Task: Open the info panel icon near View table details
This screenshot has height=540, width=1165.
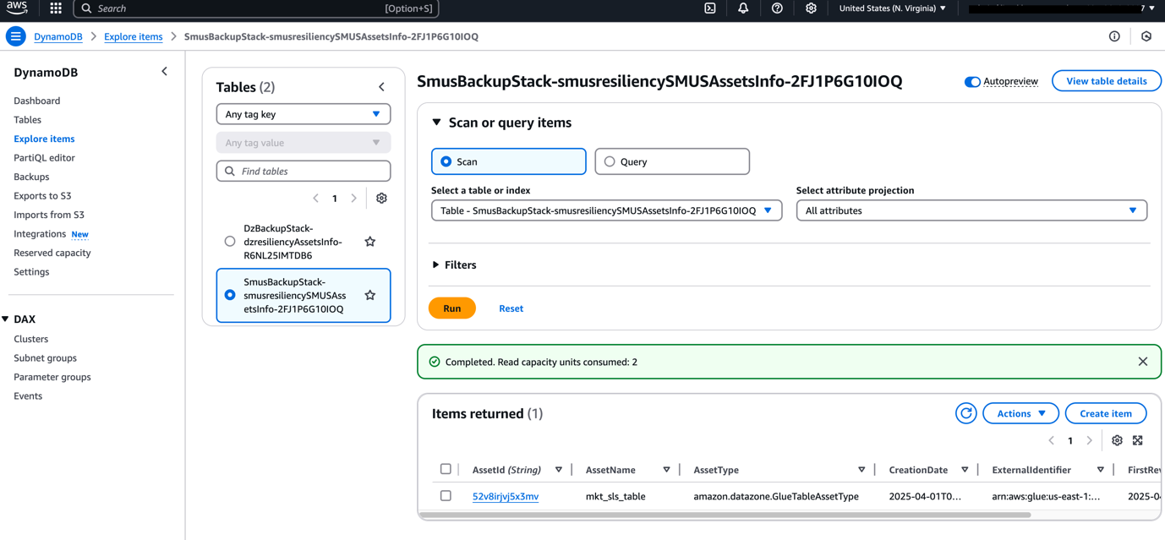Action: click(1114, 36)
